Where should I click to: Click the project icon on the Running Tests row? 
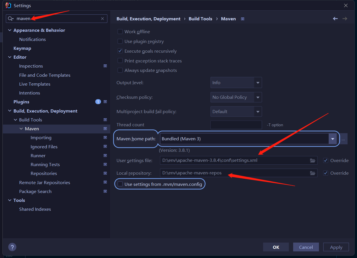pyautogui.click(x=105, y=164)
